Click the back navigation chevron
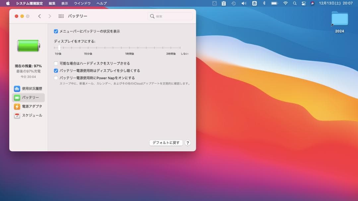358x201 pixels. point(39,16)
